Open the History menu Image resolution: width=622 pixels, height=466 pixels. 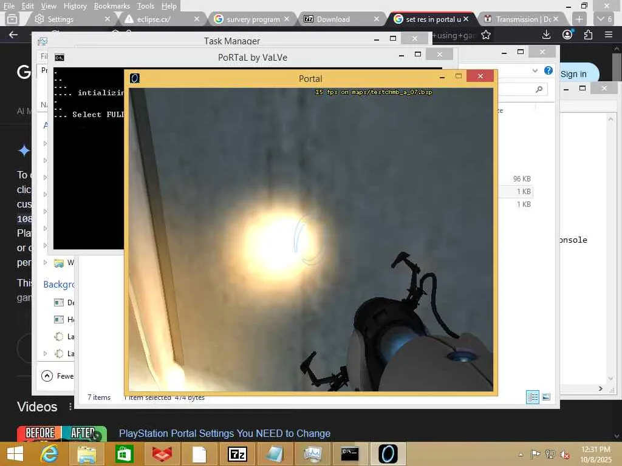click(x=75, y=6)
